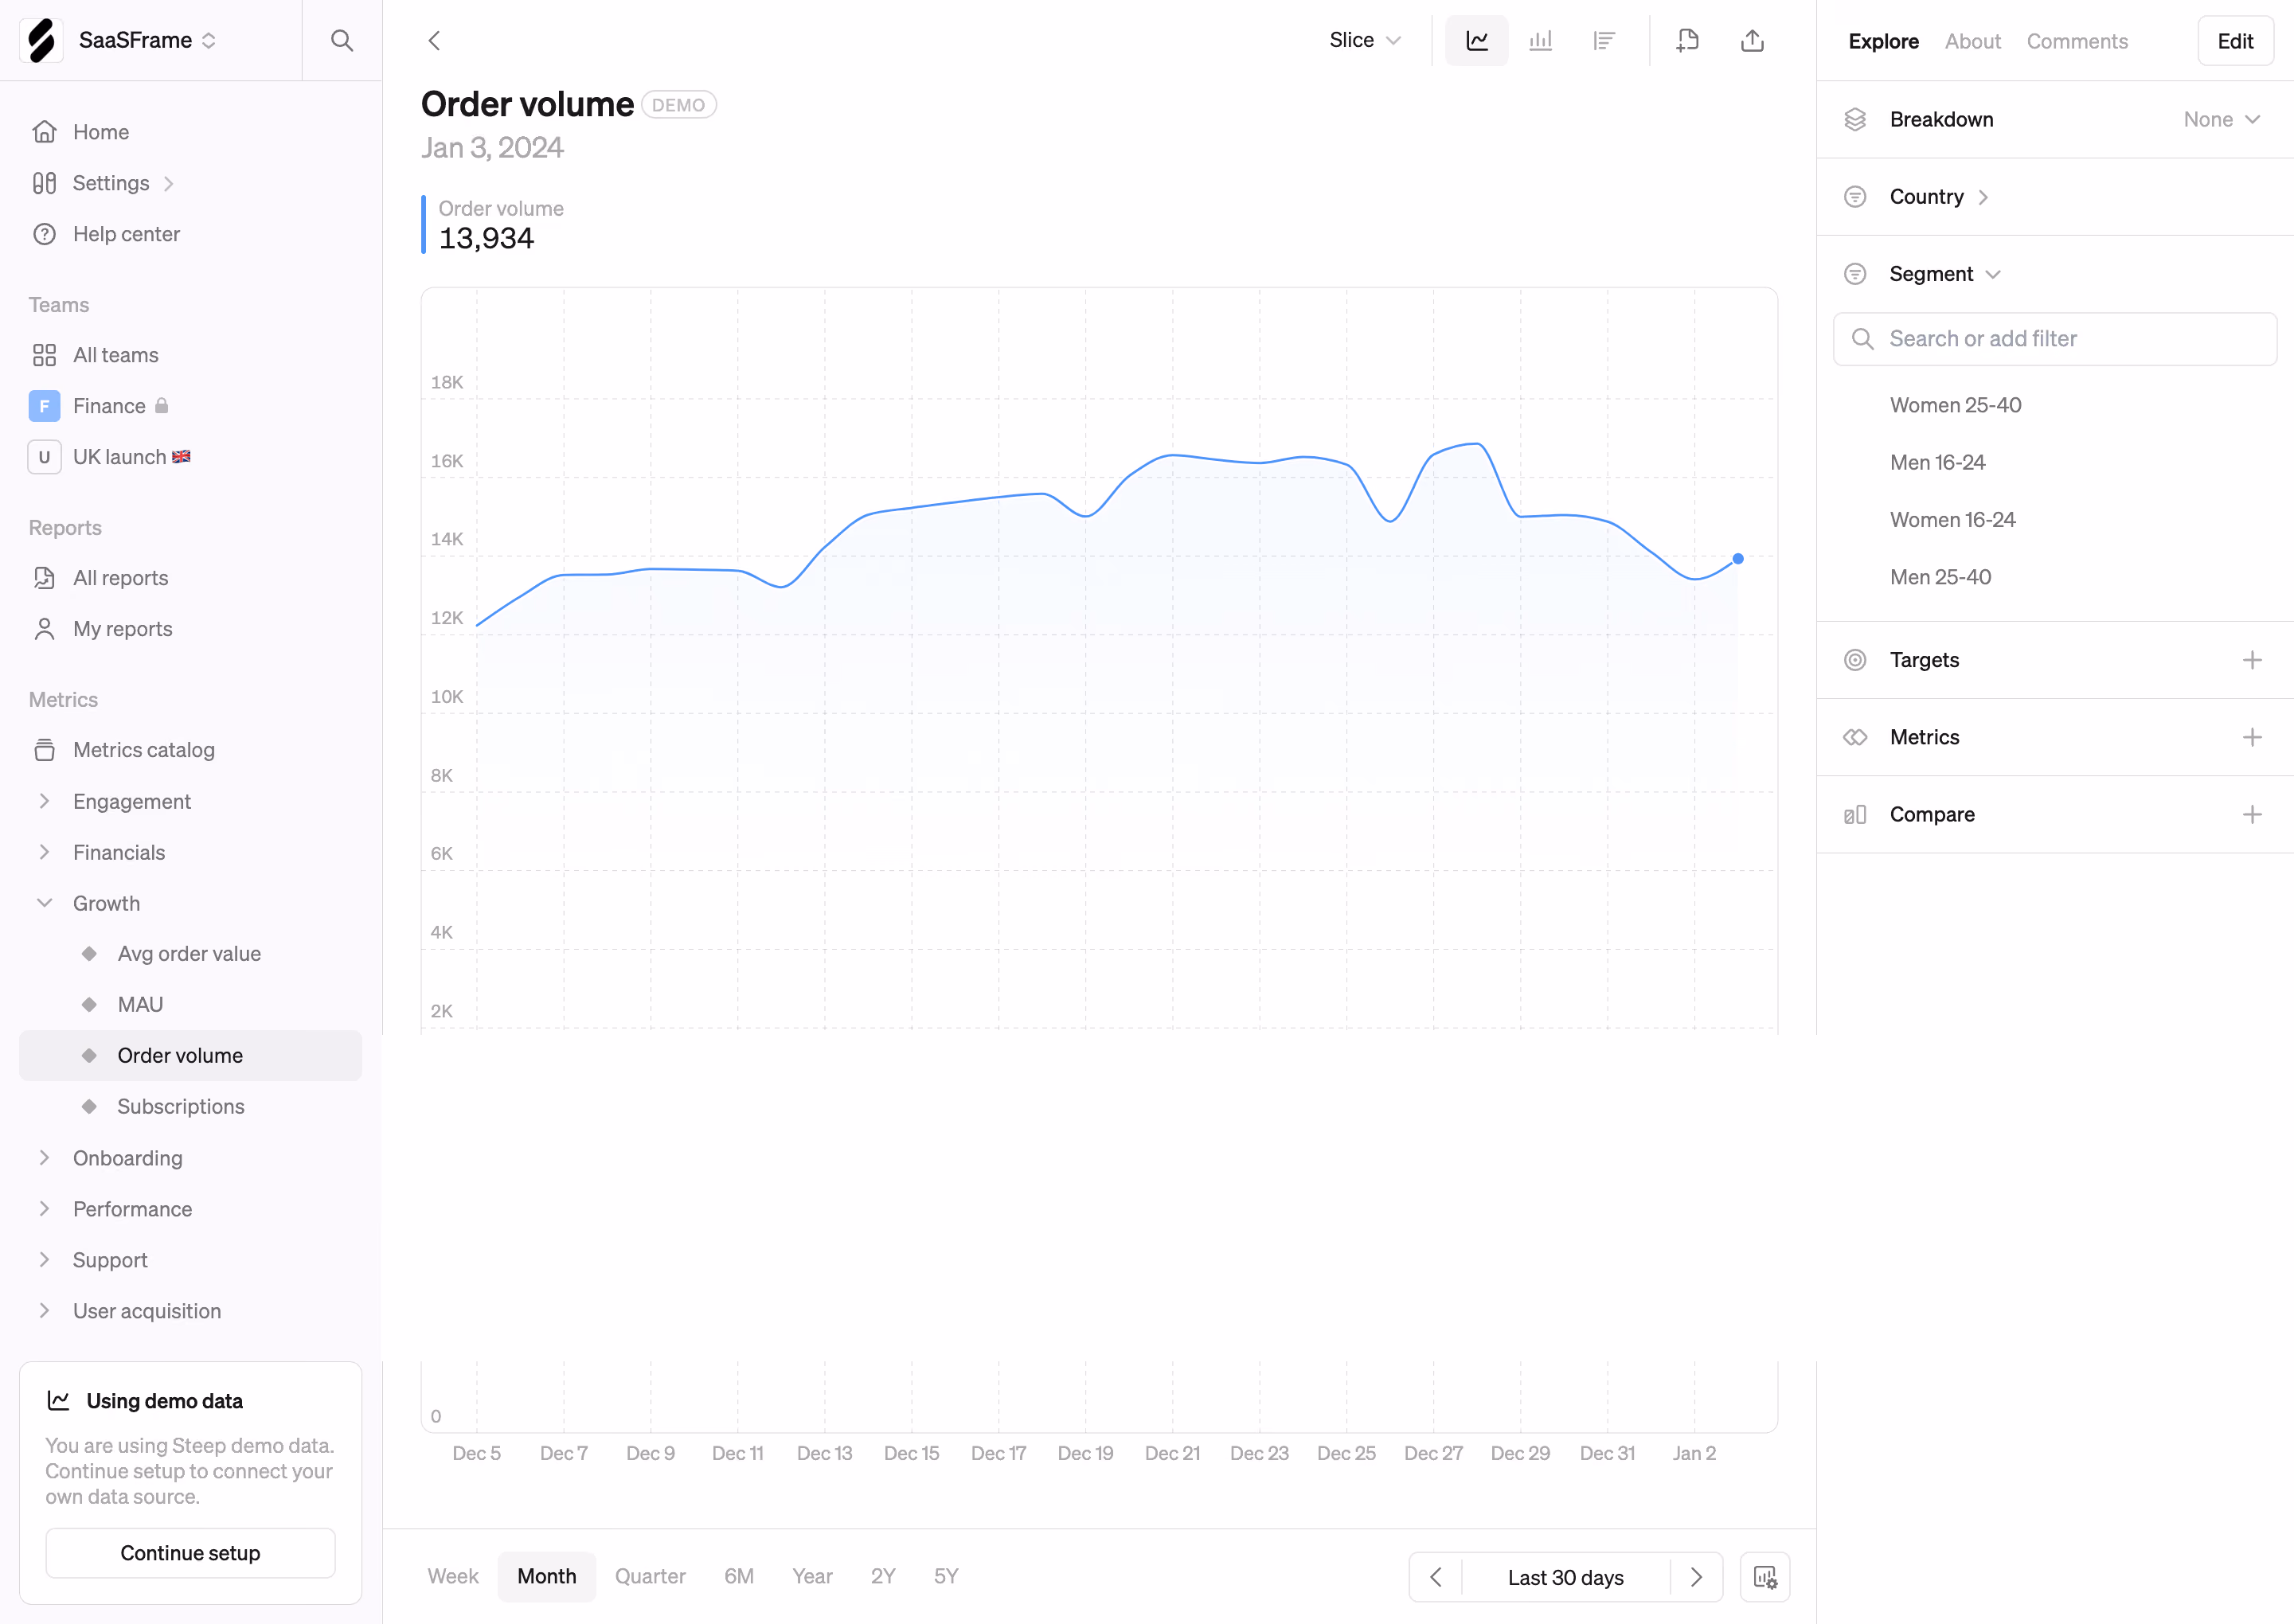
Task: Go to next date range period
Action: click(x=1696, y=1577)
